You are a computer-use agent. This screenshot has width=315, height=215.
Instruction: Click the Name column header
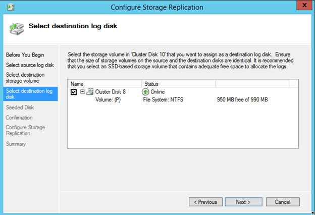coord(77,83)
